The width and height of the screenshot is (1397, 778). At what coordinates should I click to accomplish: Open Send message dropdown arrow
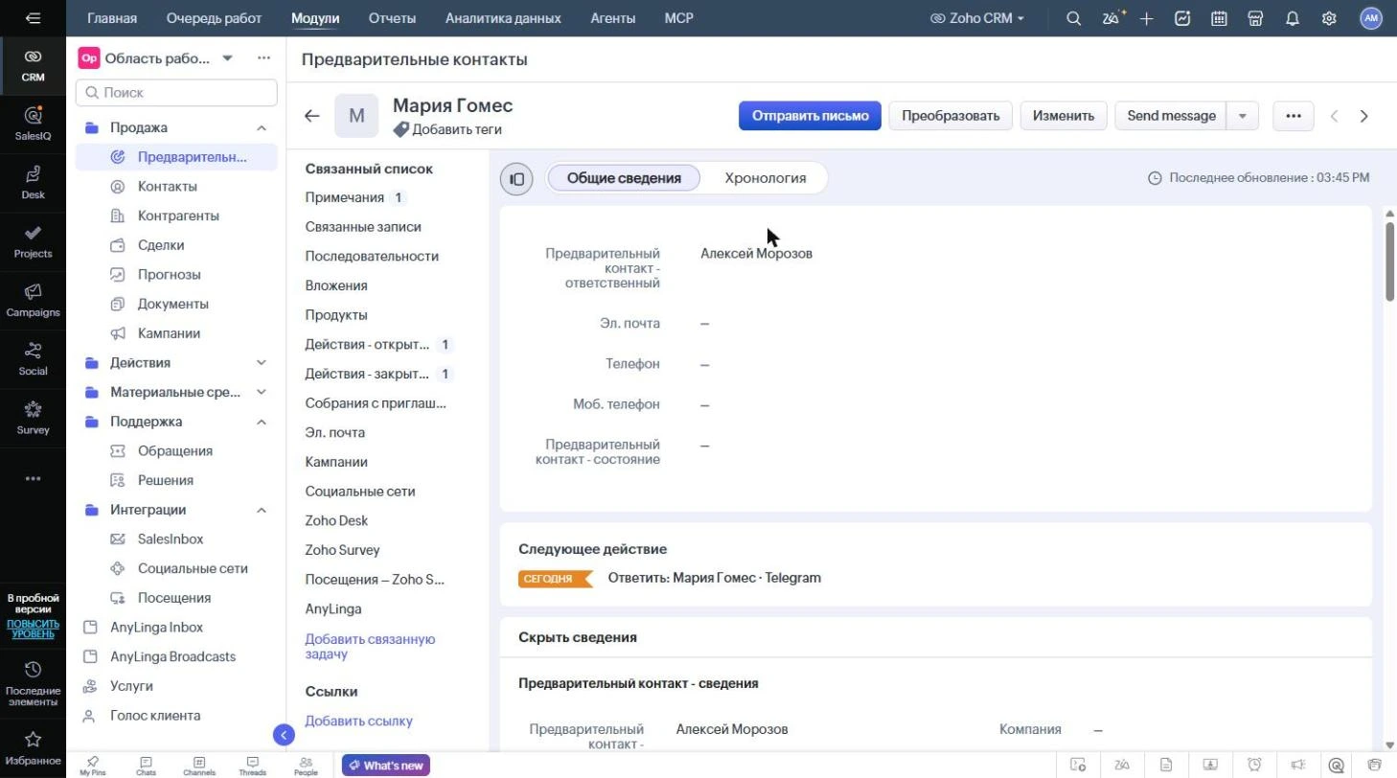pyautogui.click(x=1243, y=116)
